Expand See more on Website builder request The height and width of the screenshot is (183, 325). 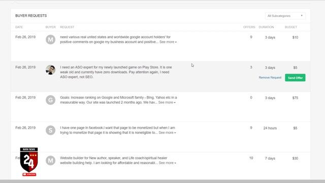[x=167, y=163]
